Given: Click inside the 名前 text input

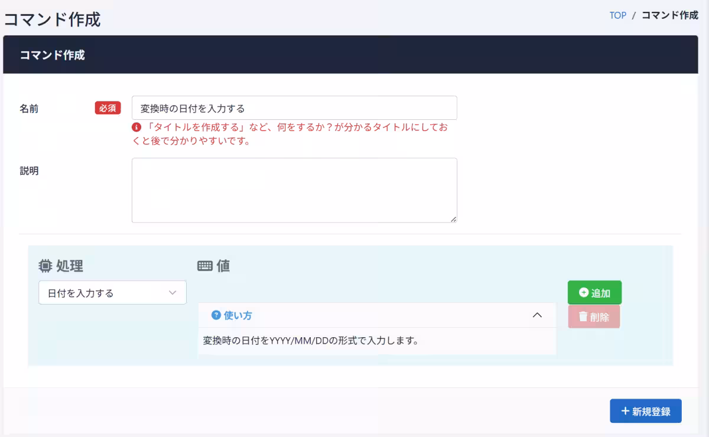Looking at the screenshot, I should [x=294, y=107].
